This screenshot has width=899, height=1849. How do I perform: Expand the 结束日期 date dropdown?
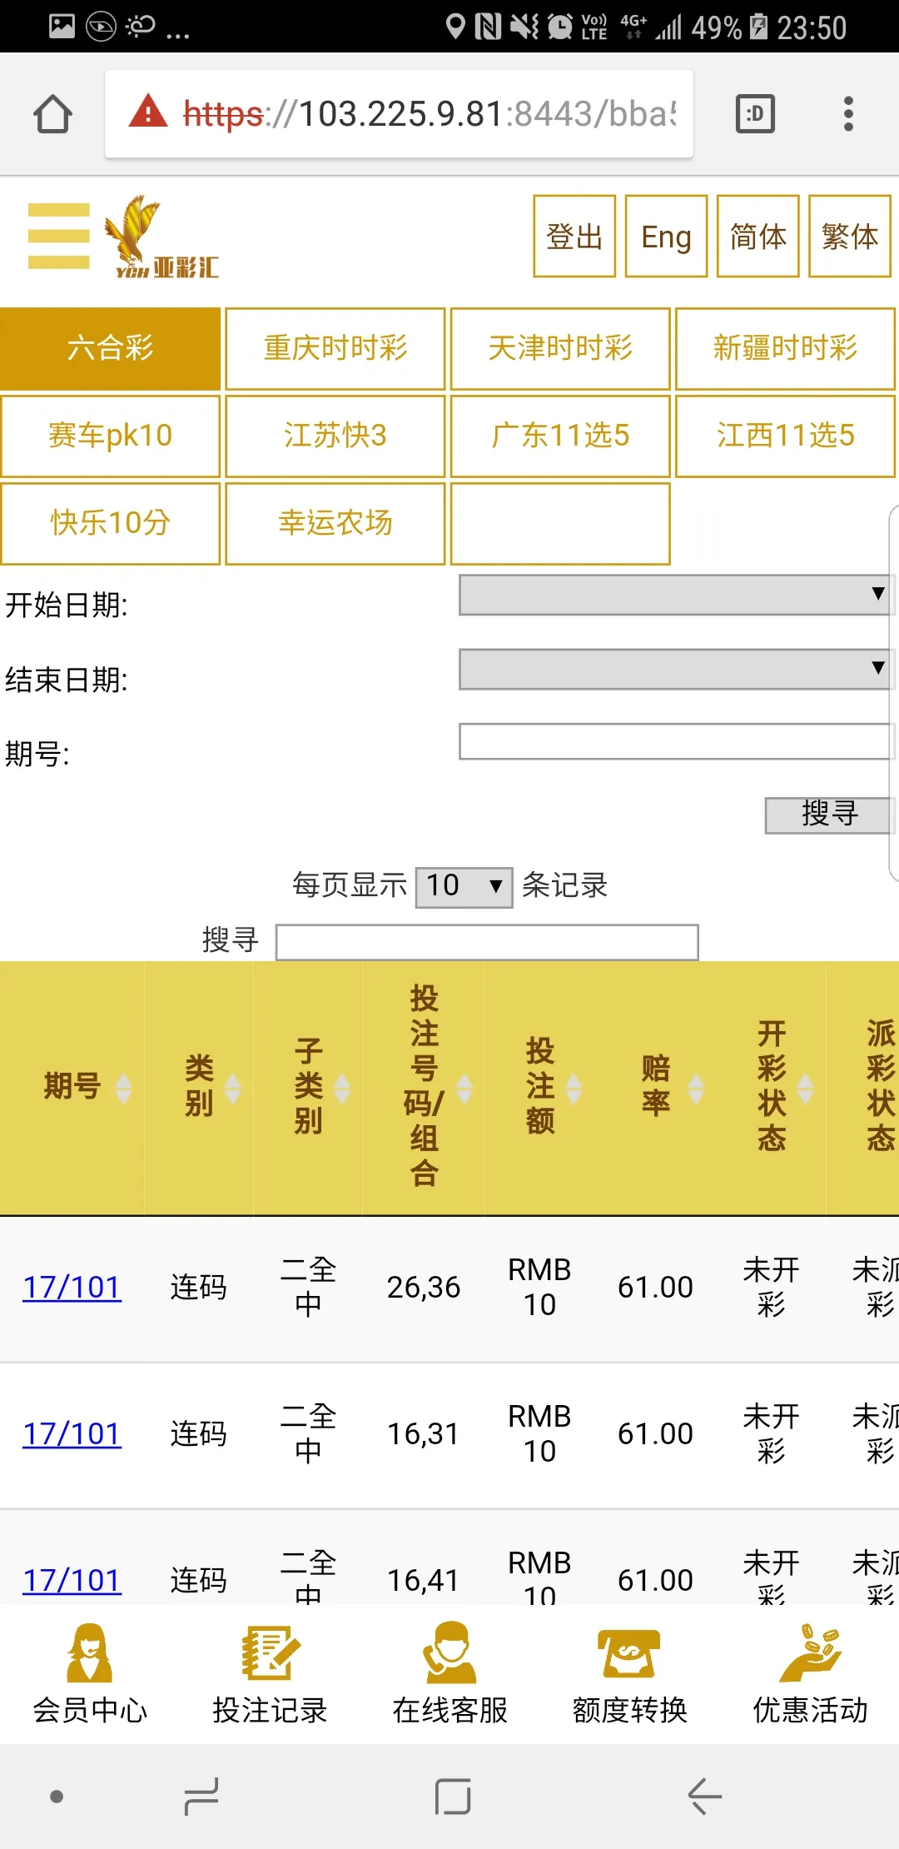(676, 669)
